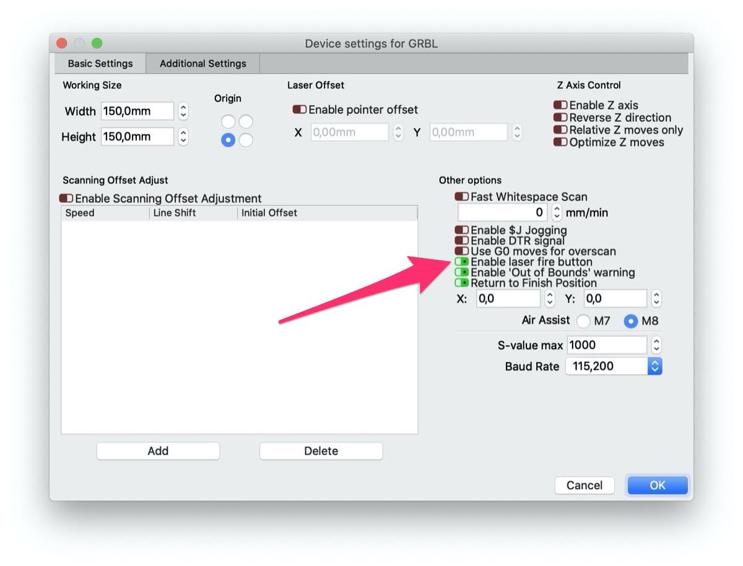This screenshot has width=743, height=566.
Task: Click the Add button
Action: (x=158, y=451)
